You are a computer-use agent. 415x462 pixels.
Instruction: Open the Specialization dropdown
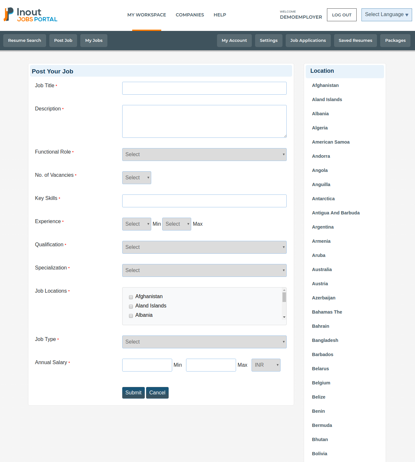(x=204, y=270)
